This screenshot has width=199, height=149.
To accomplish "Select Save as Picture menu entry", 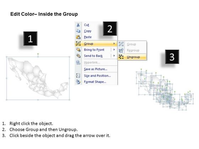I will point(96,69).
